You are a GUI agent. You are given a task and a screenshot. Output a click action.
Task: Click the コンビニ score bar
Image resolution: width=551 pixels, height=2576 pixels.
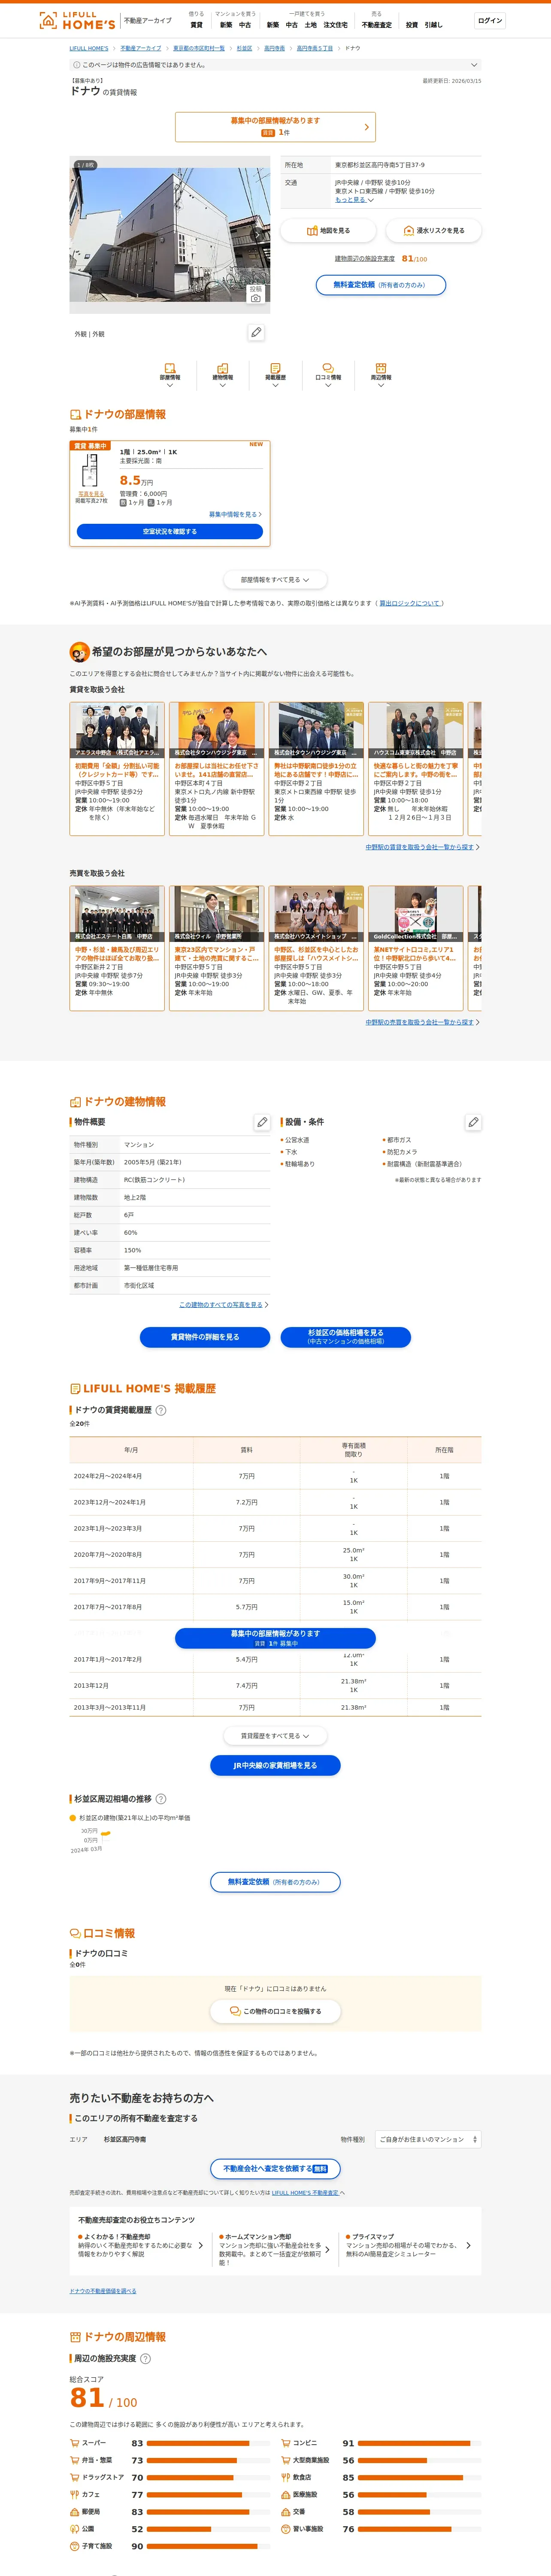(419, 2443)
